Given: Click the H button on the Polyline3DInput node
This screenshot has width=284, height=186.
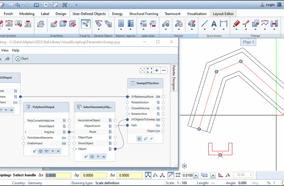Looking at the screenshot, I should (x=58, y=151).
